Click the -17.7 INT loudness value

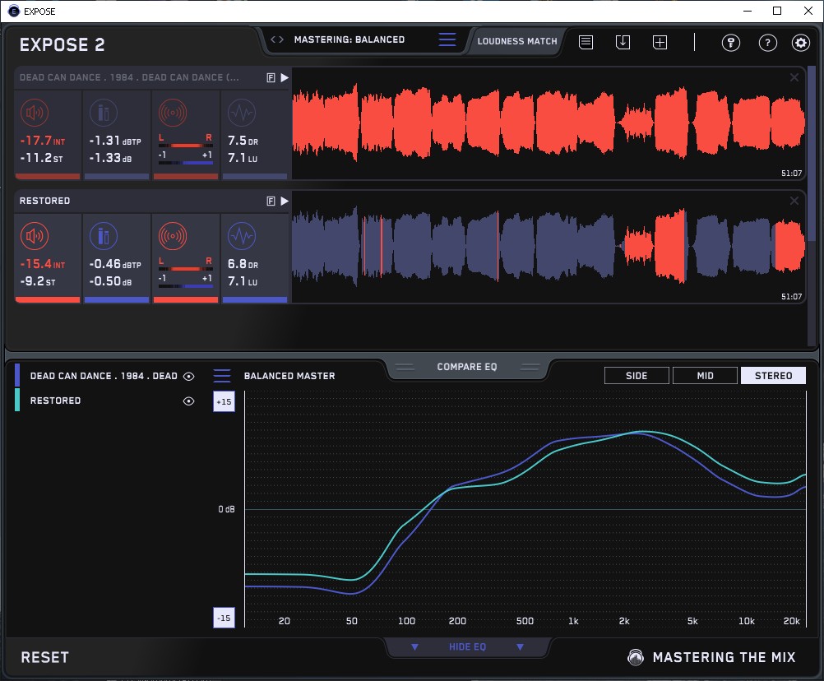click(42, 141)
